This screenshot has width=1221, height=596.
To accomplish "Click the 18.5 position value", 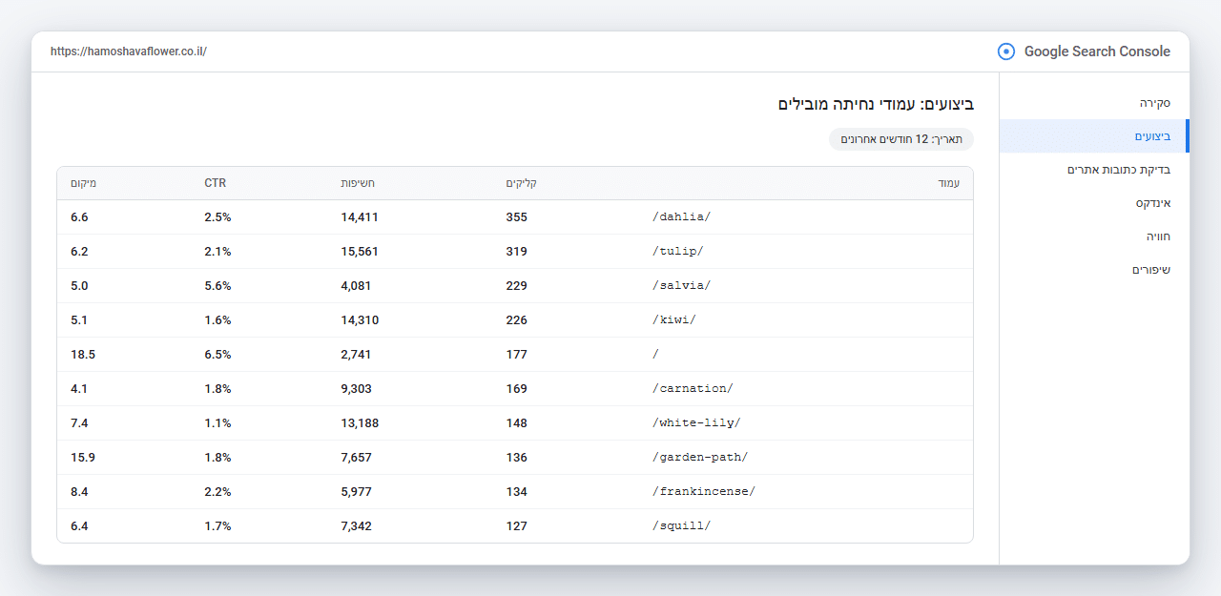I will pos(83,355).
